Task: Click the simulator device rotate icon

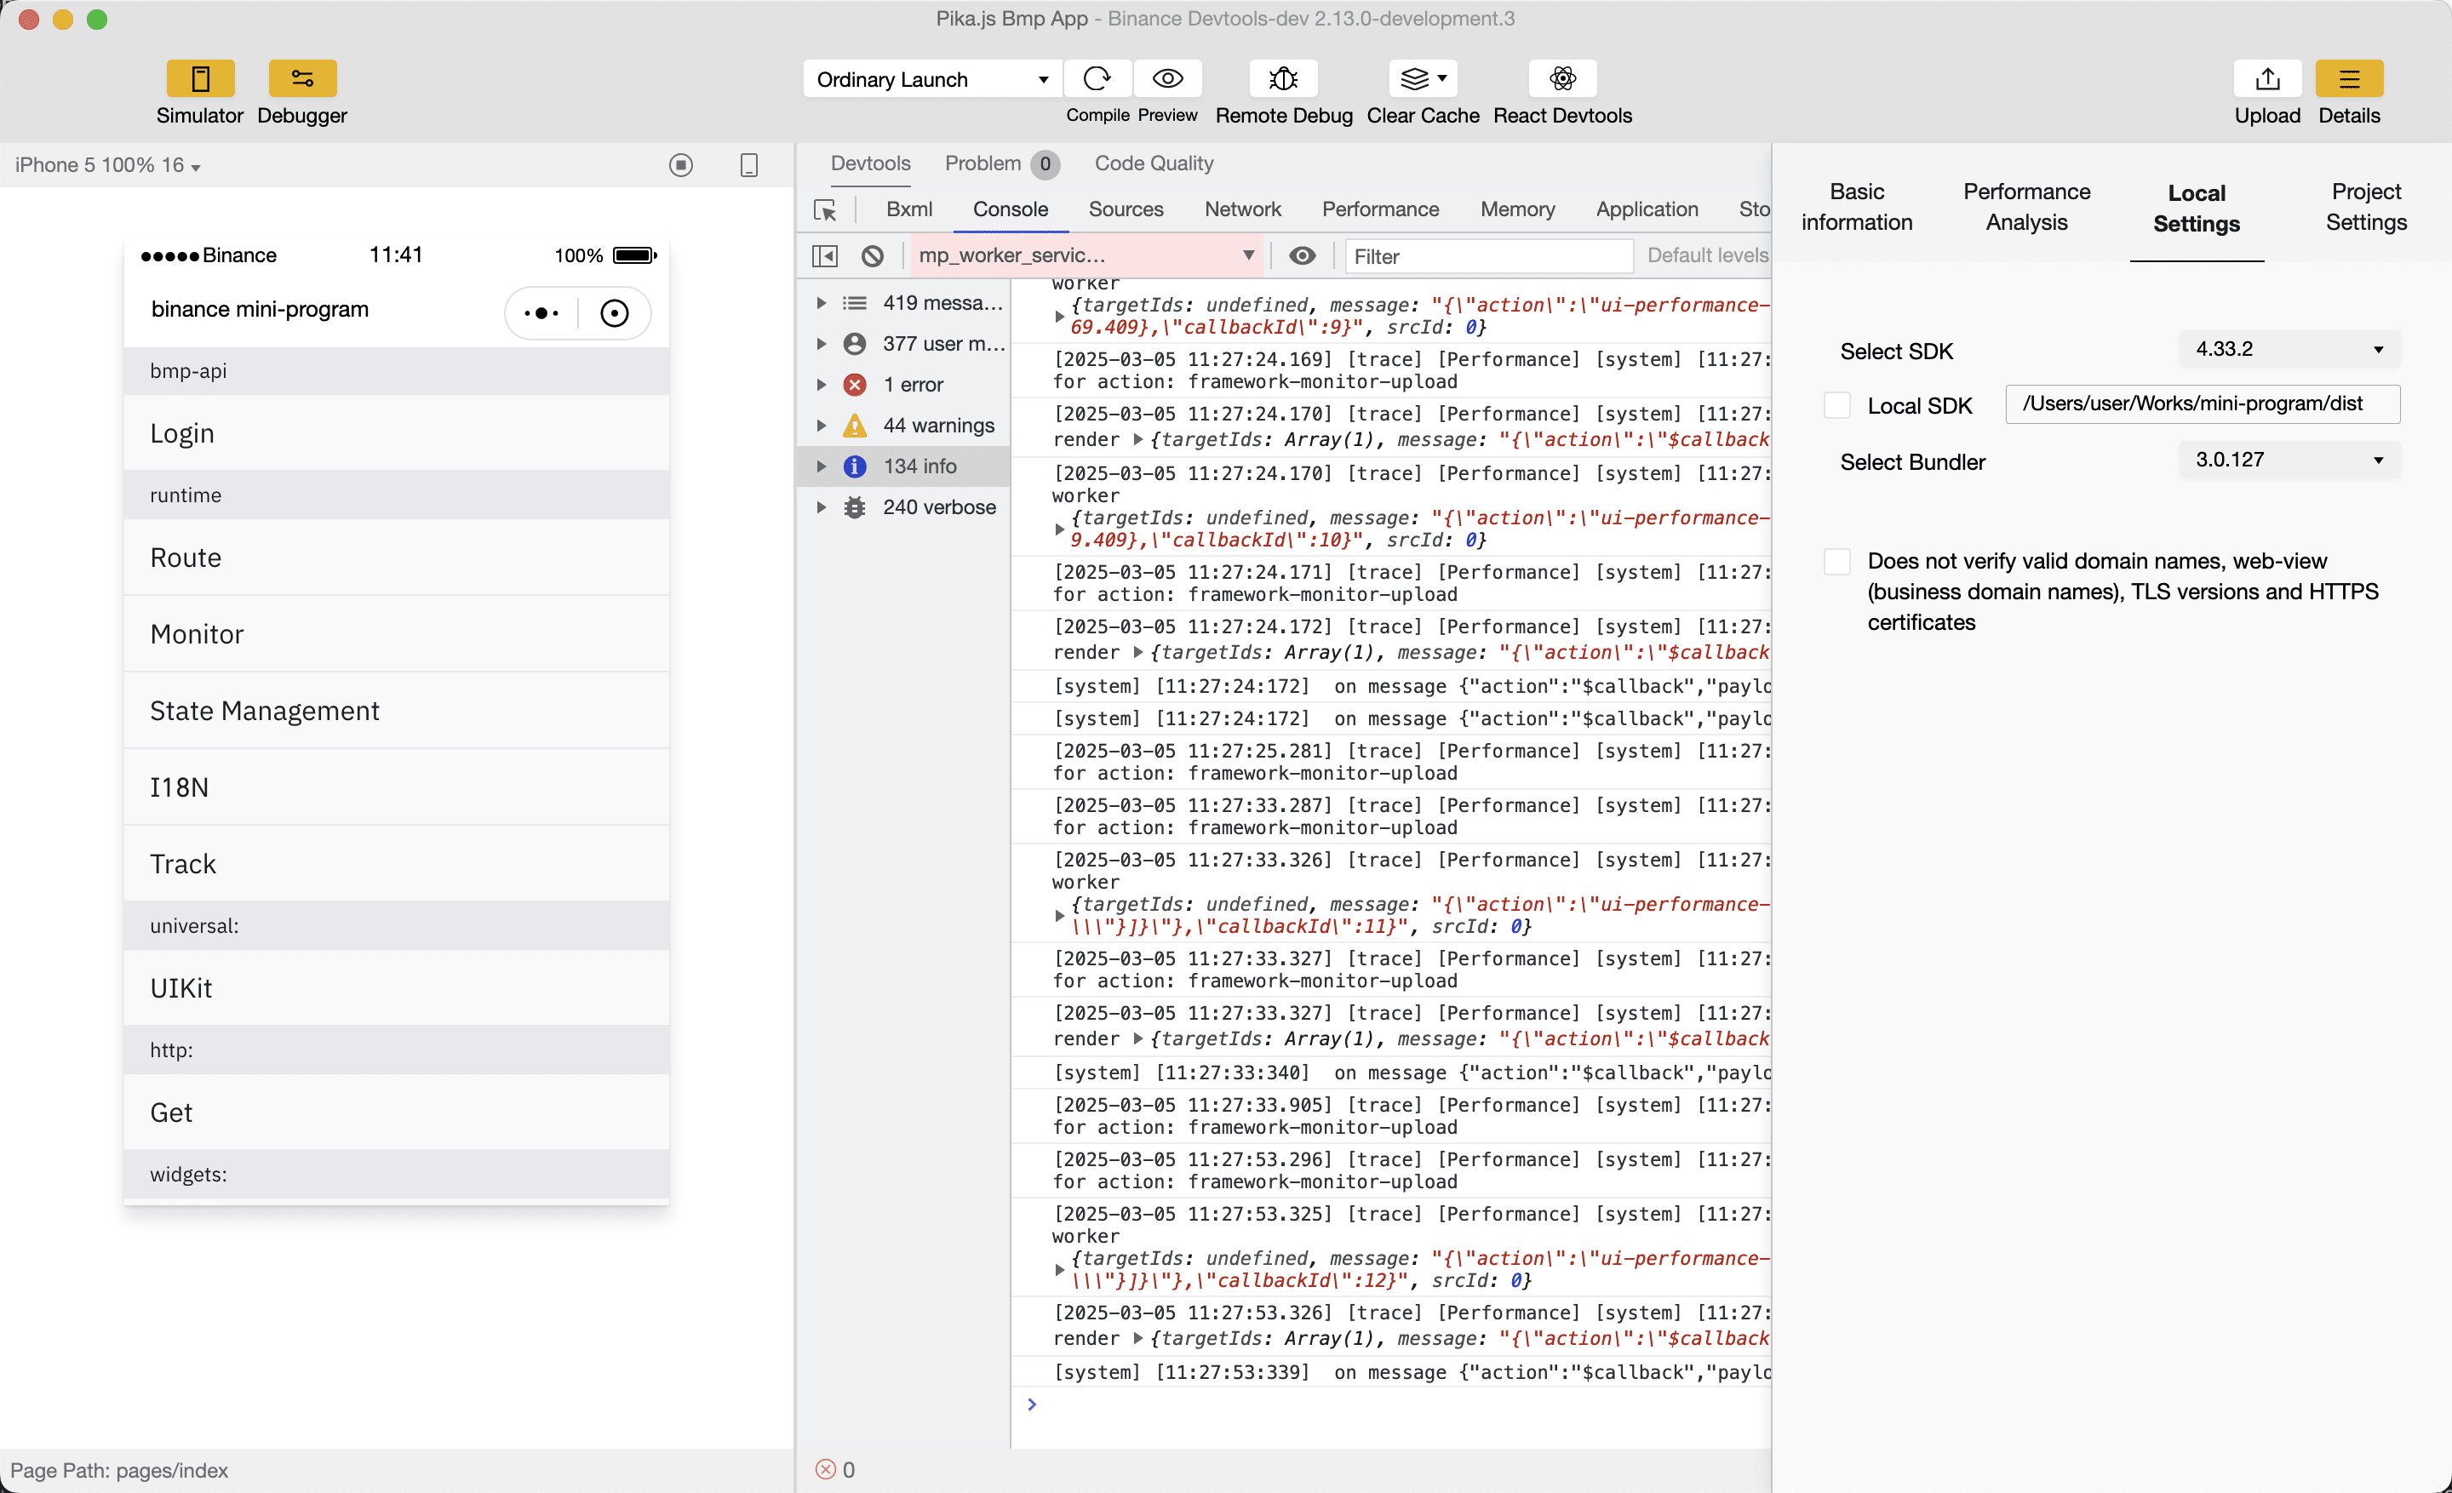Action: click(749, 165)
